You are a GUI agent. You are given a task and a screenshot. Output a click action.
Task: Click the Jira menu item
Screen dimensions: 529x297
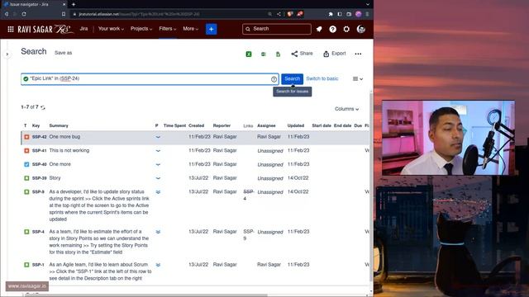pyautogui.click(x=83, y=29)
